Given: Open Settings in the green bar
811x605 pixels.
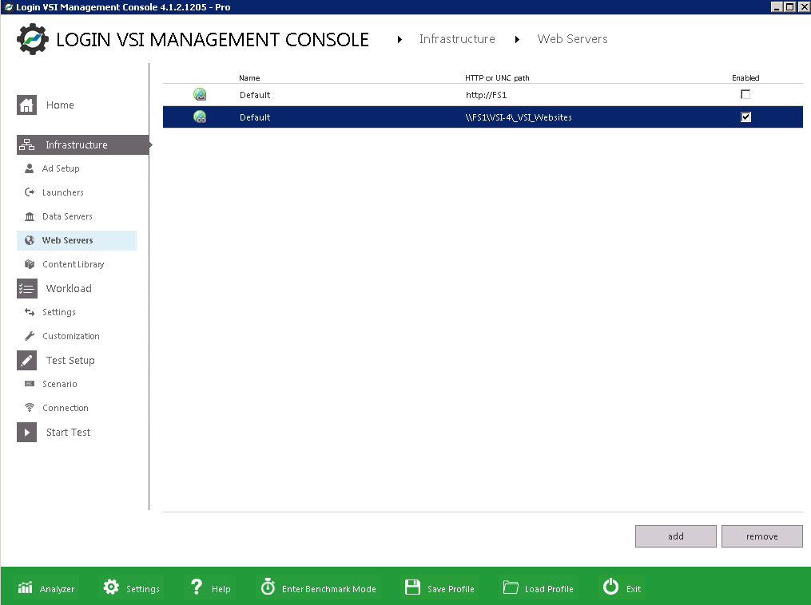Looking at the screenshot, I should click(131, 588).
